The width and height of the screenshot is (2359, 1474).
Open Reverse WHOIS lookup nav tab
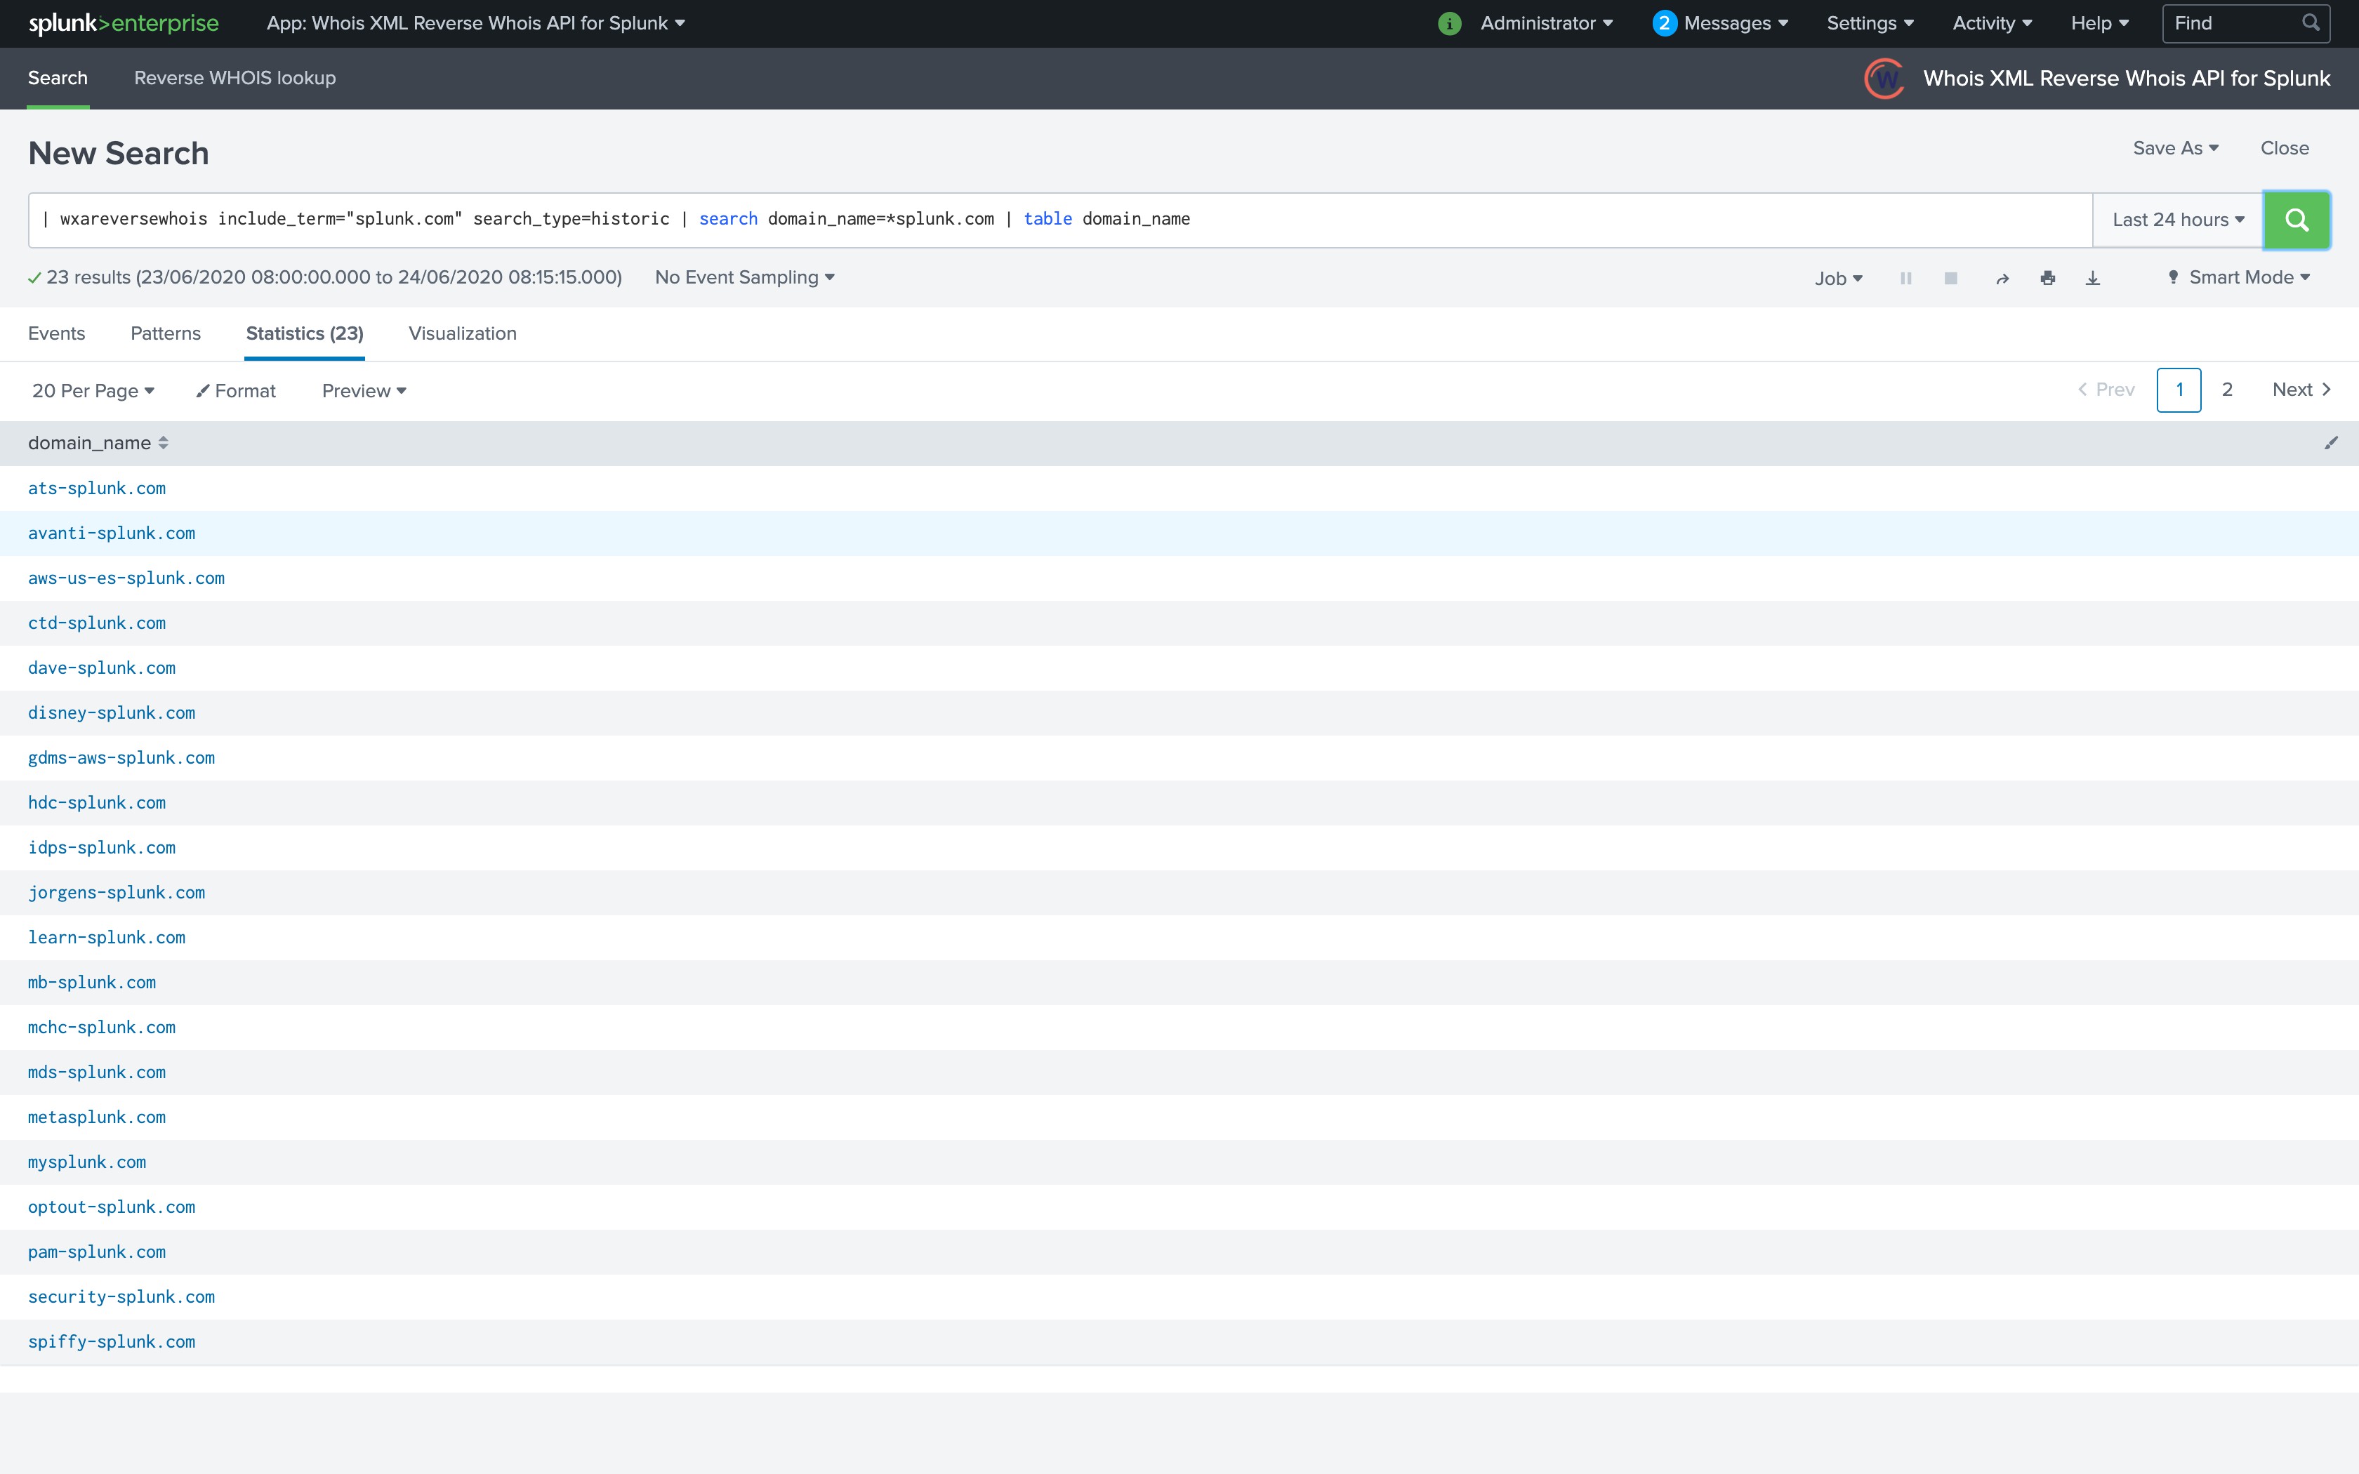tap(235, 78)
